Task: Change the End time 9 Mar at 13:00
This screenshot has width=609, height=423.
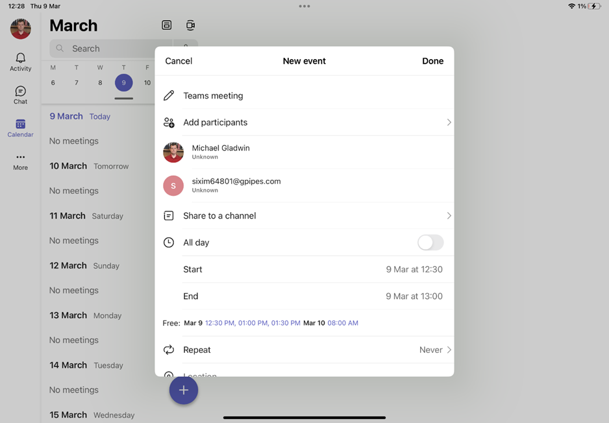Action: tap(414, 296)
